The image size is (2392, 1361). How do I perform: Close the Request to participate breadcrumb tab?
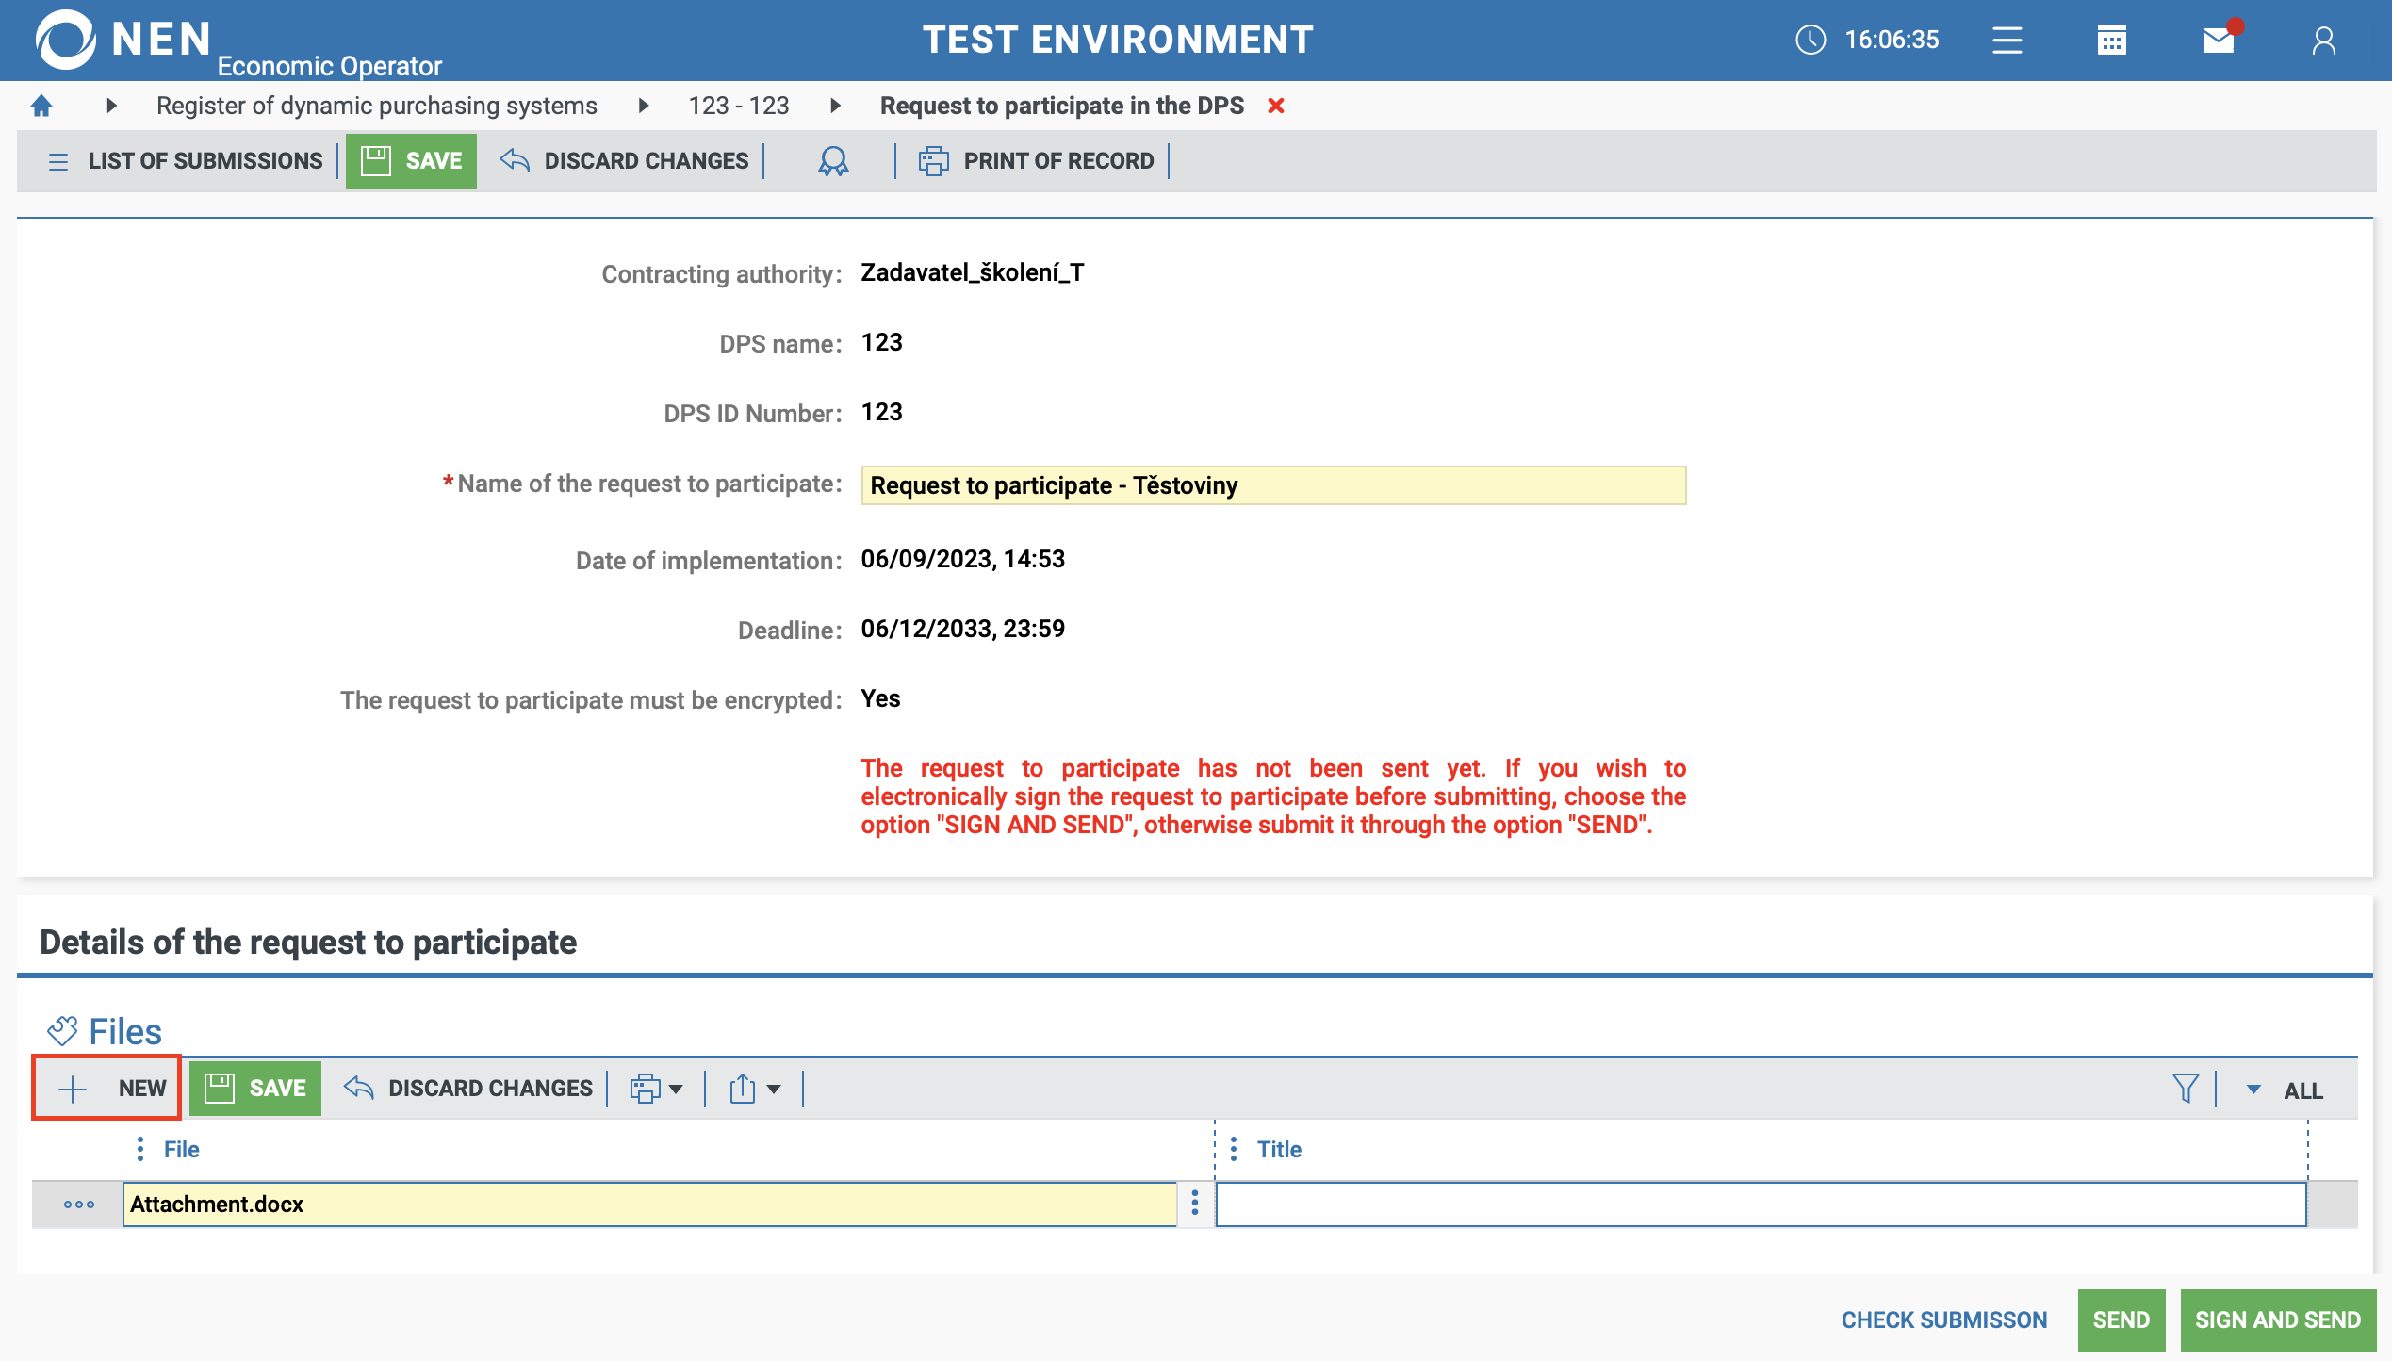[1276, 106]
